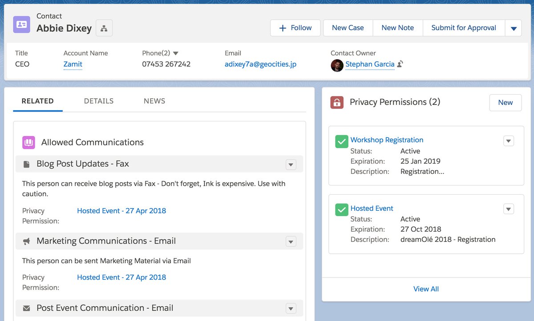Click the phone number 07453 267242
The width and height of the screenshot is (534, 321).
pos(166,64)
